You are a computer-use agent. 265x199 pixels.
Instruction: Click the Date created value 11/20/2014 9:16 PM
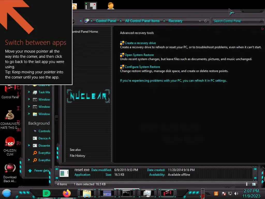[x=181, y=170]
